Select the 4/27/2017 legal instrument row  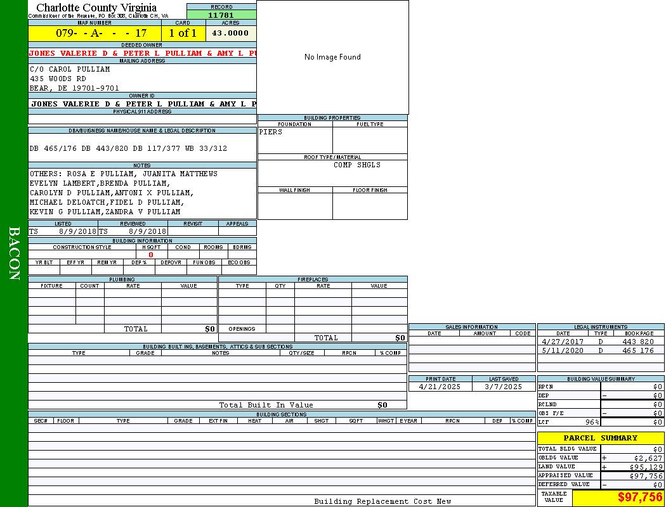click(600, 342)
